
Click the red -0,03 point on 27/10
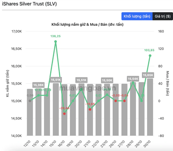point(124,101)
